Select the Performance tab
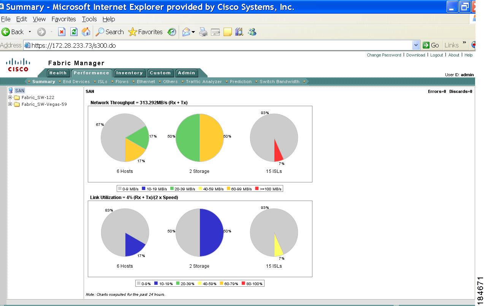The width and height of the screenshot is (485, 306). (91, 73)
